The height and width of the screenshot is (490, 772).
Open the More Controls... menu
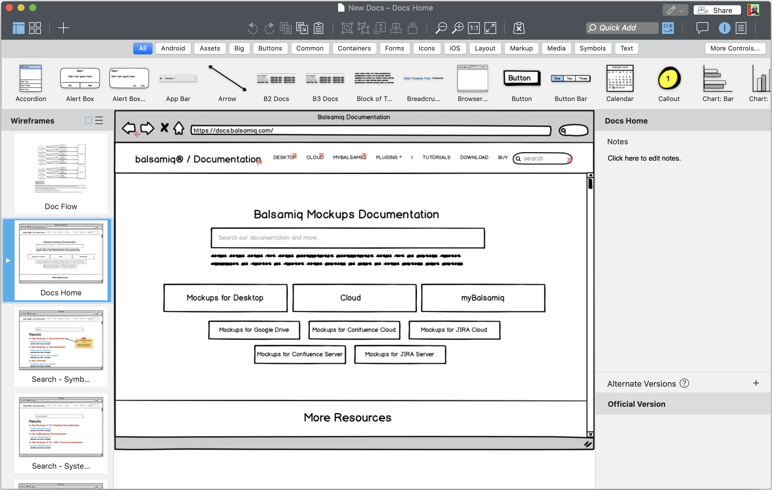735,48
